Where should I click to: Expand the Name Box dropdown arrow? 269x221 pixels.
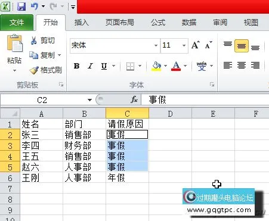pyautogui.click(x=89, y=100)
